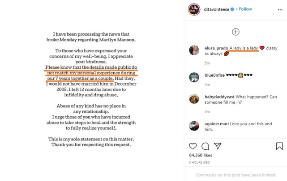The height and width of the screenshot is (181, 287).
Task: Open the babydaddyeast username link
Action: 219,96
